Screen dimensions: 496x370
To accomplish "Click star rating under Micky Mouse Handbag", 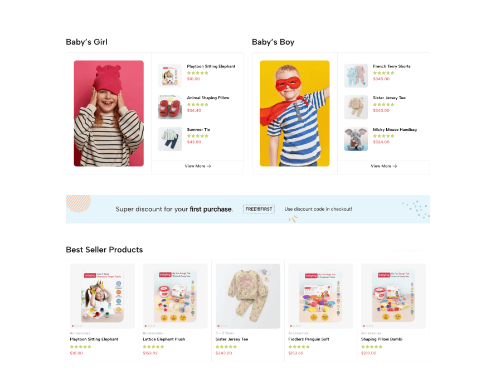I will [x=383, y=136].
